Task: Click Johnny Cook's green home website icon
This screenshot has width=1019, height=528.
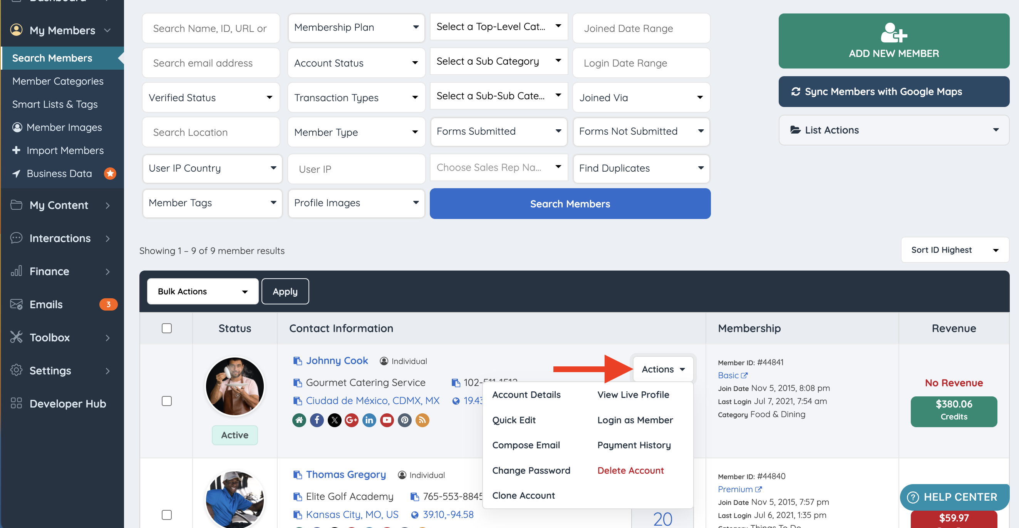Action: pos(299,420)
